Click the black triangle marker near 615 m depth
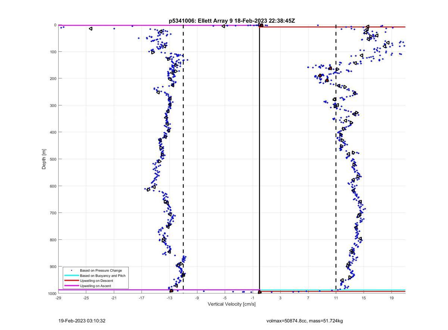 149,190
